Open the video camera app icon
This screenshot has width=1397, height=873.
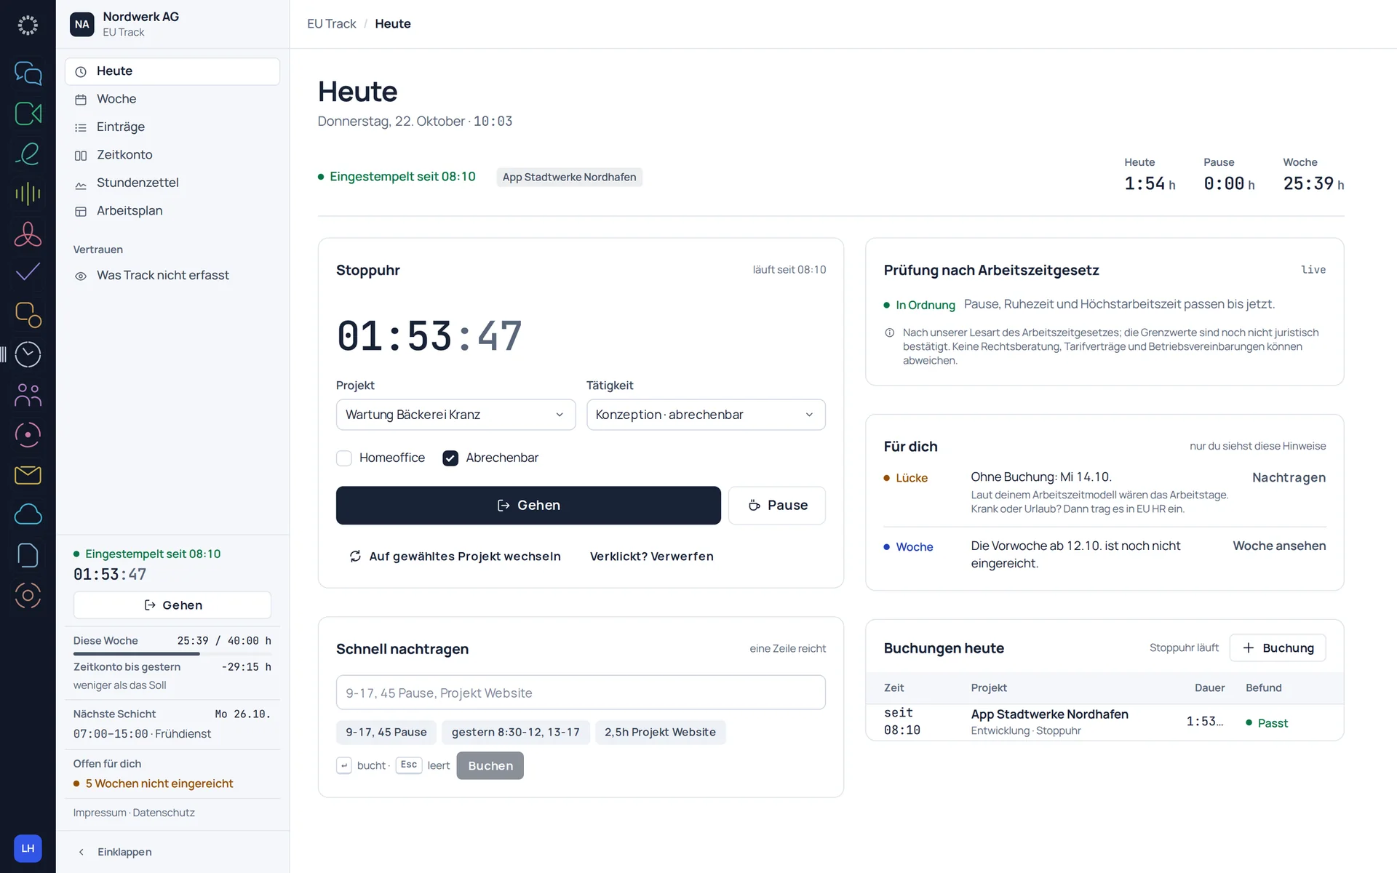28,113
